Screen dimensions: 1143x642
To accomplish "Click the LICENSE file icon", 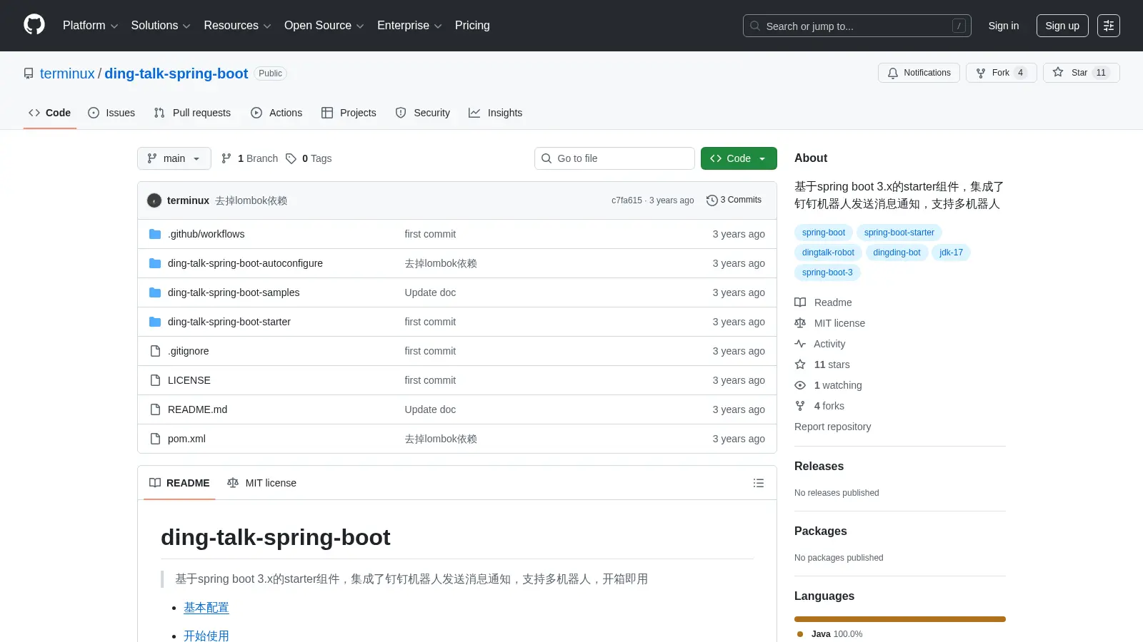I will click(155, 380).
